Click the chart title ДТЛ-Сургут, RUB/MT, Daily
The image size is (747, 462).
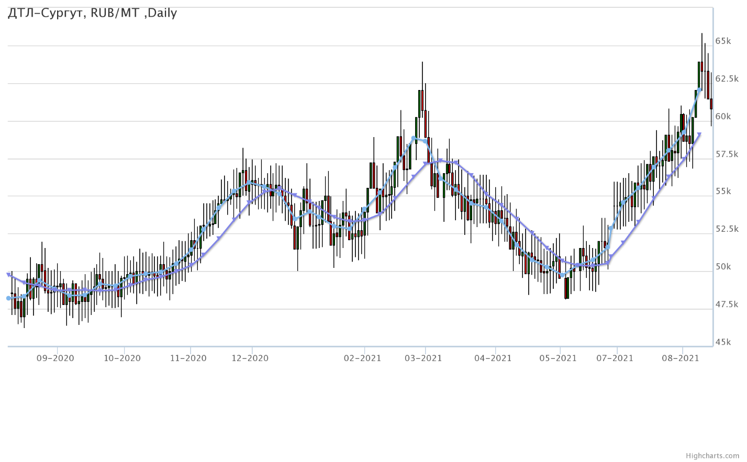[93, 13]
